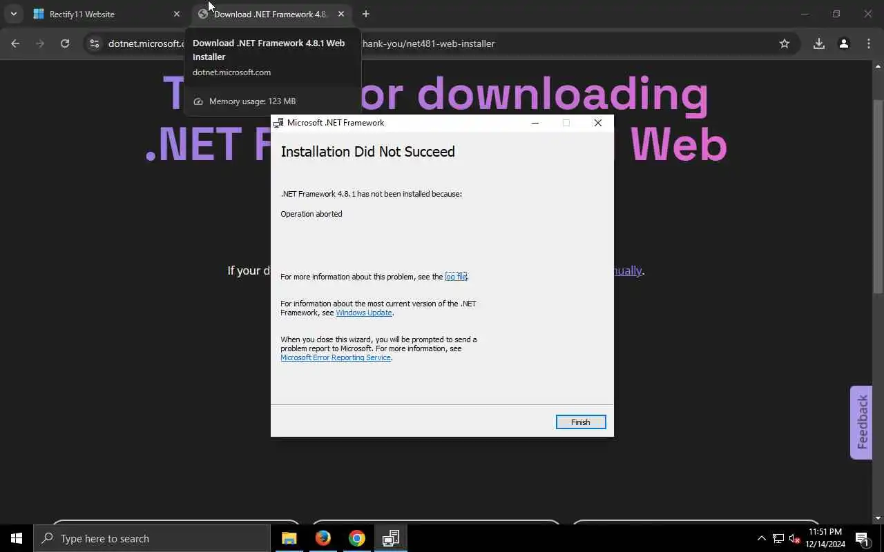Open the Chrome profile menu

pos(843,43)
